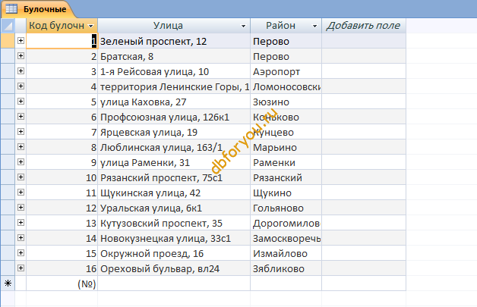This screenshot has width=477, height=307.
Task: Click the code cell with value 10
Action: [x=62, y=177]
